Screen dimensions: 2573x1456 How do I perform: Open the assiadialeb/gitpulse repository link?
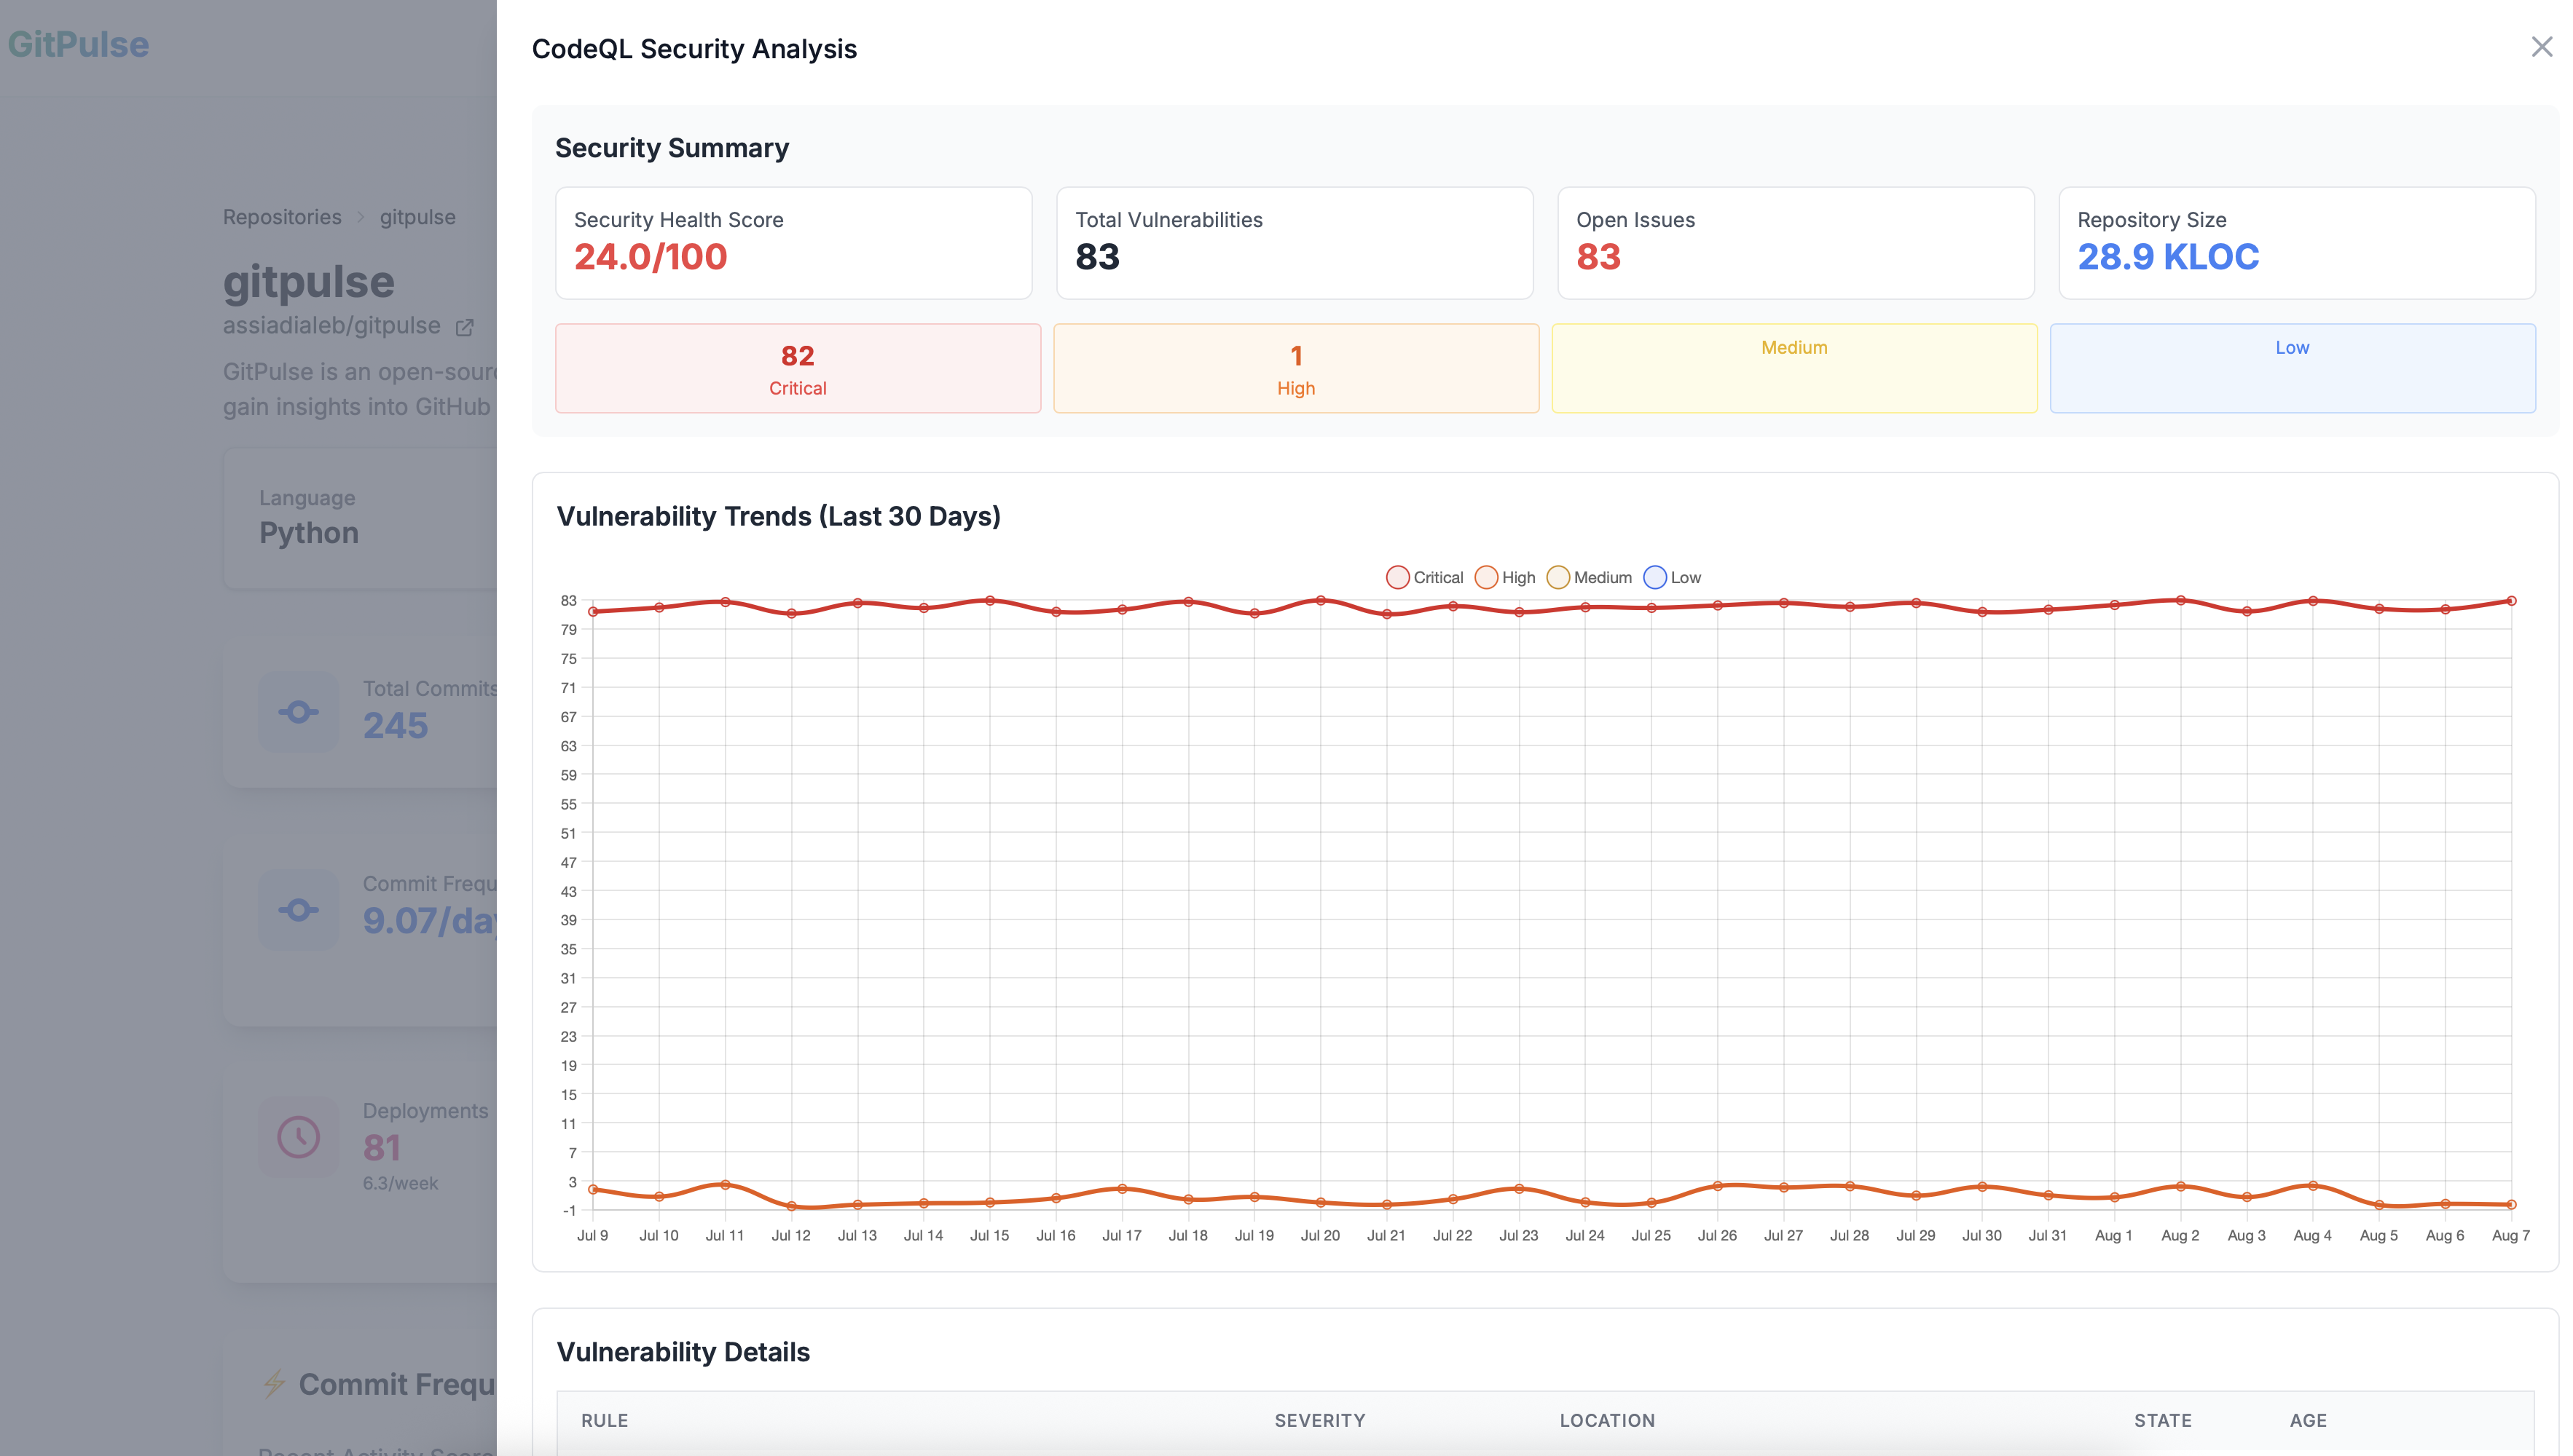coord(331,326)
